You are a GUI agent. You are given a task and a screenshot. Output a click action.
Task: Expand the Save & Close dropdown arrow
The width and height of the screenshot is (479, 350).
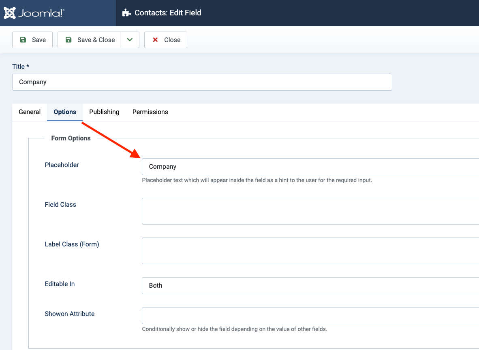[x=130, y=40]
